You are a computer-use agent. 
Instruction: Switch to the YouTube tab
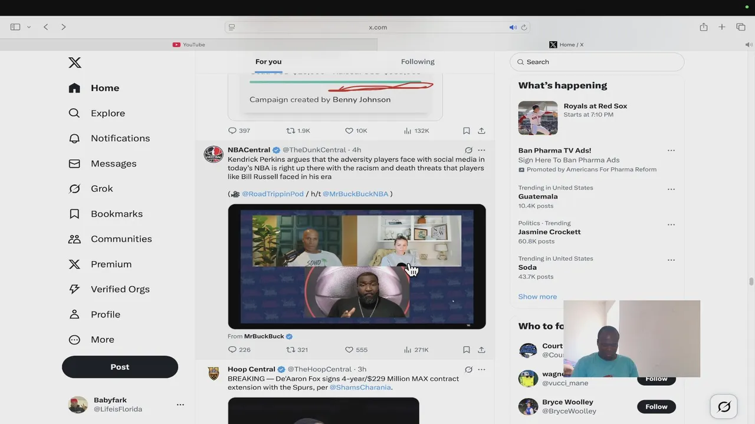pos(189,45)
